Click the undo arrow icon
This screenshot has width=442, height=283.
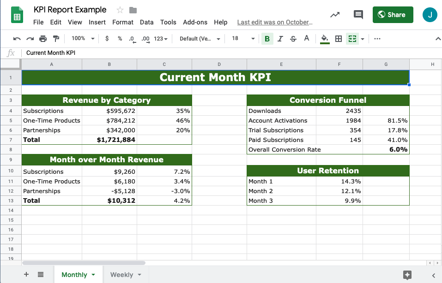coord(17,39)
